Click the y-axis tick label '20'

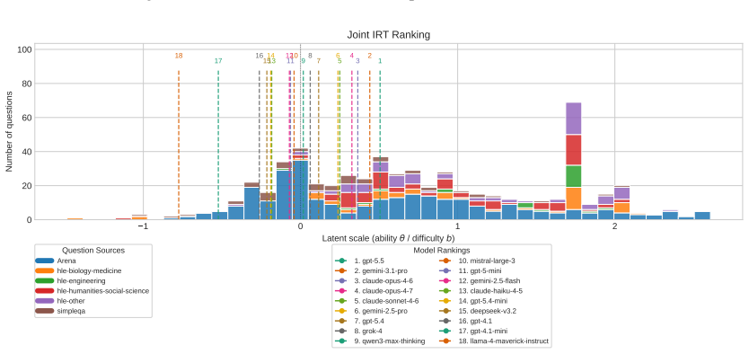click(x=27, y=186)
